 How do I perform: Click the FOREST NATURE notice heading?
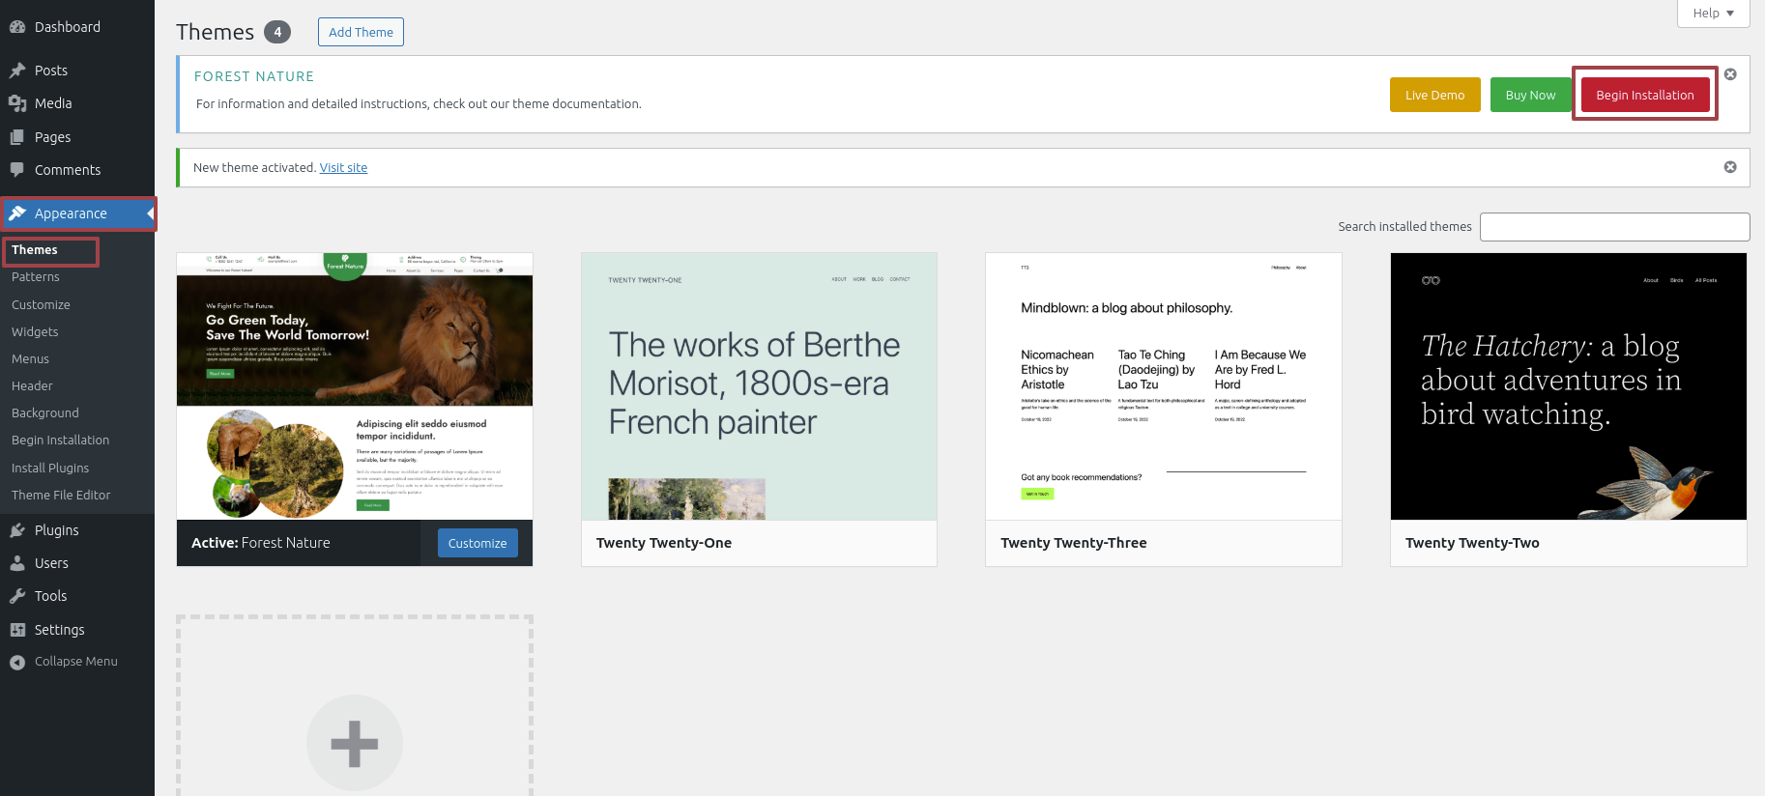pos(254,76)
